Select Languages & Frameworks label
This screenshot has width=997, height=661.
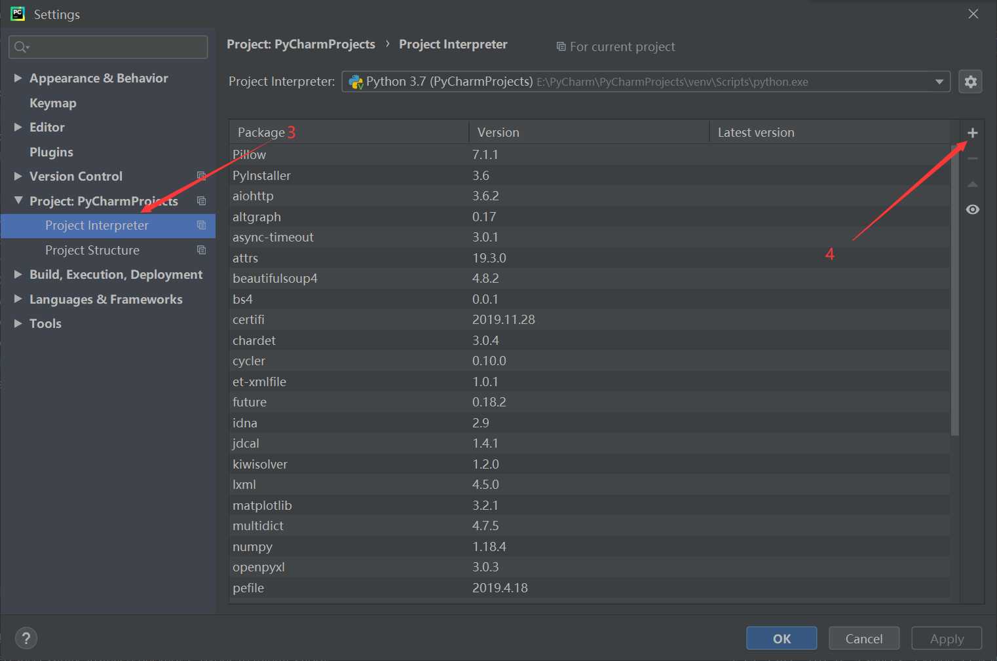pyautogui.click(x=106, y=299)
